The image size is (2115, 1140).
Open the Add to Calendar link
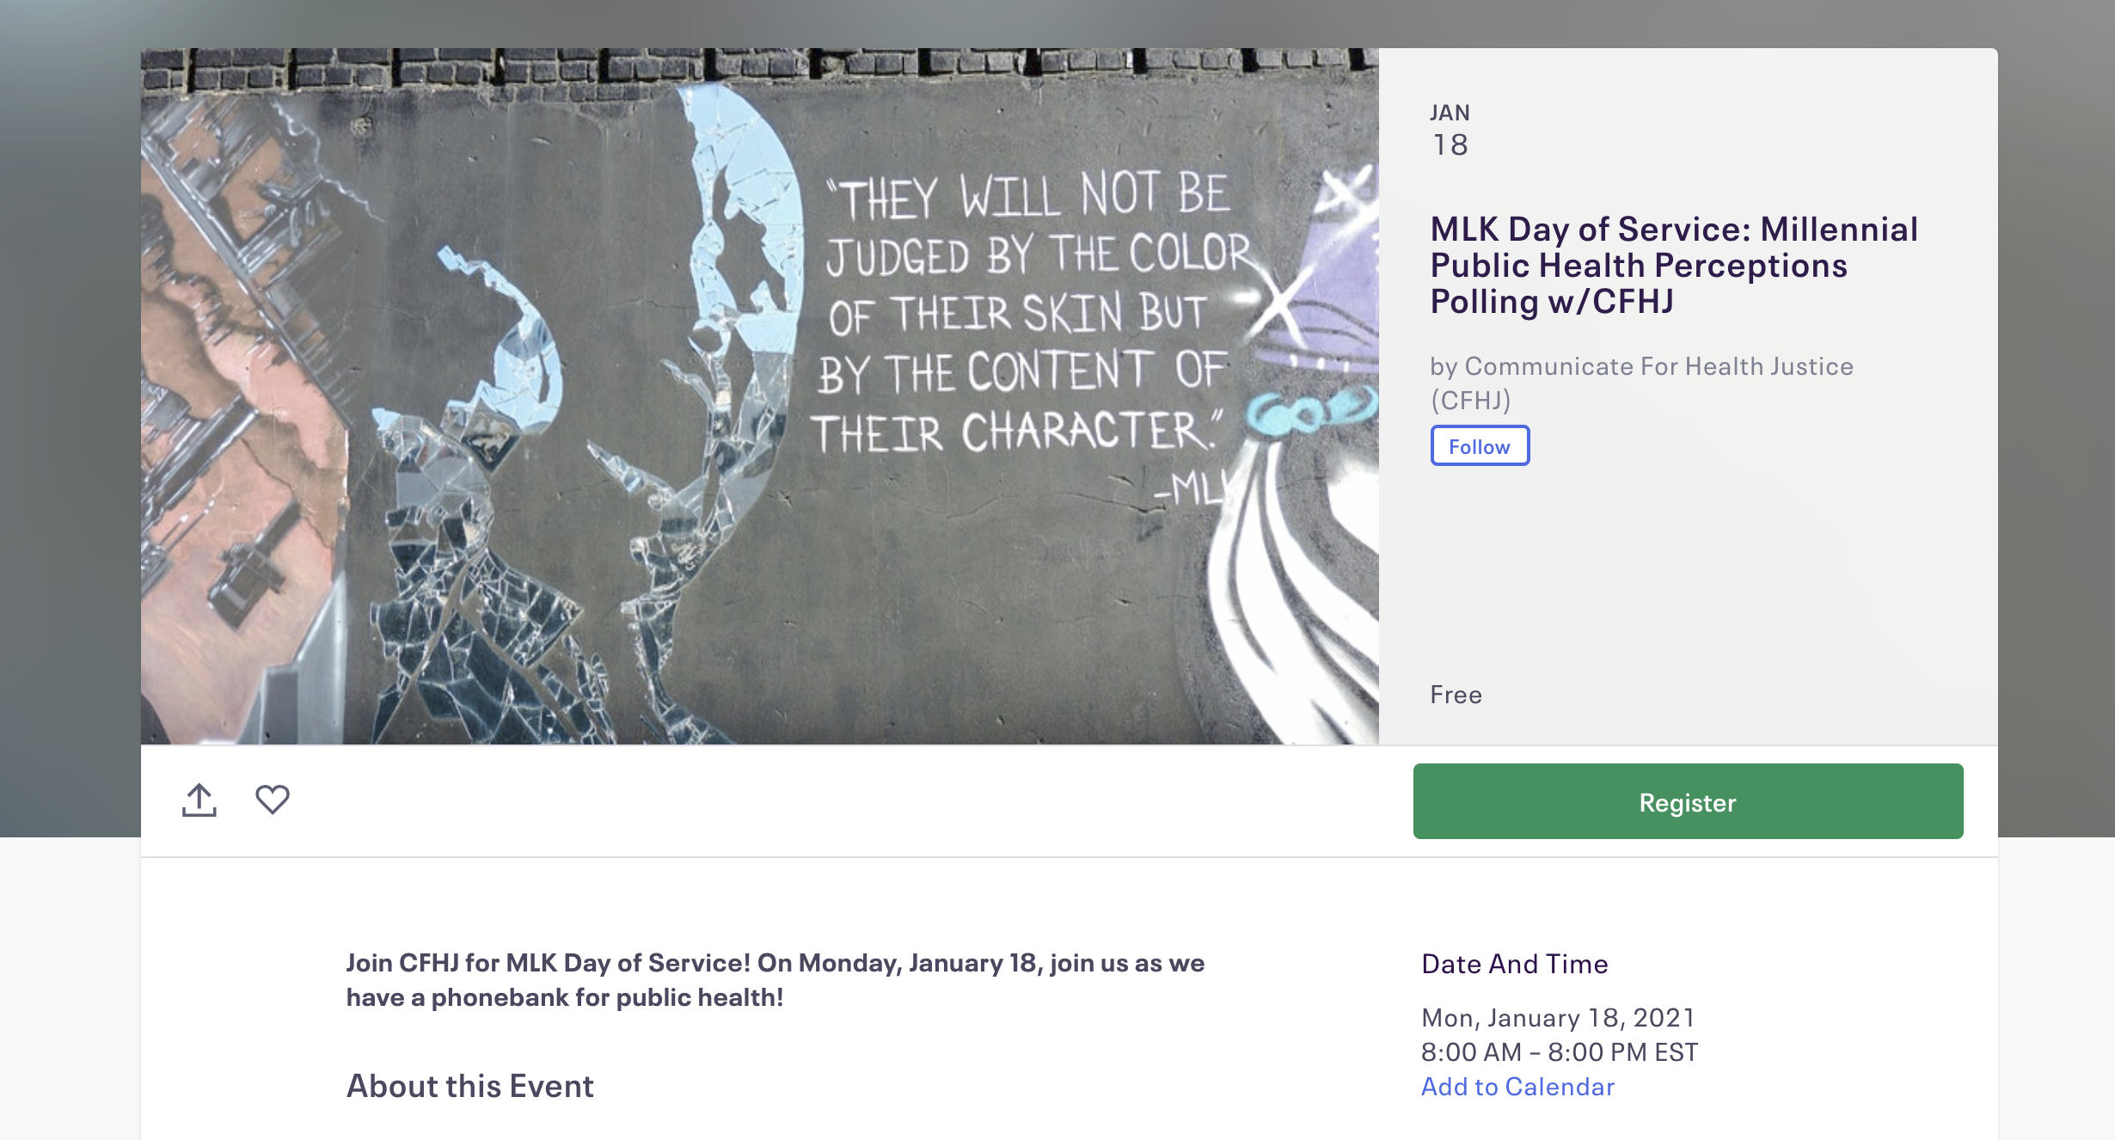click(1517, 1087)
